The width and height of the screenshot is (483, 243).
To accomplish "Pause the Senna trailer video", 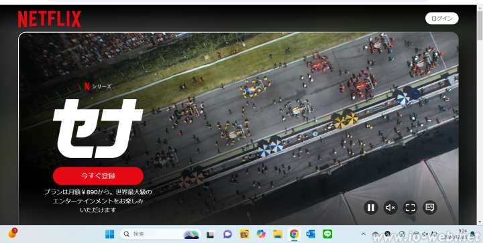I will tap(371, 208).
